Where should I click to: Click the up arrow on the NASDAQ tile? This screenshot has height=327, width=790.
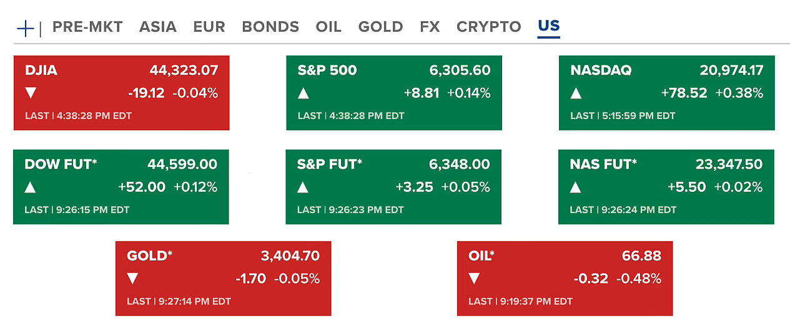click(576, 93)
